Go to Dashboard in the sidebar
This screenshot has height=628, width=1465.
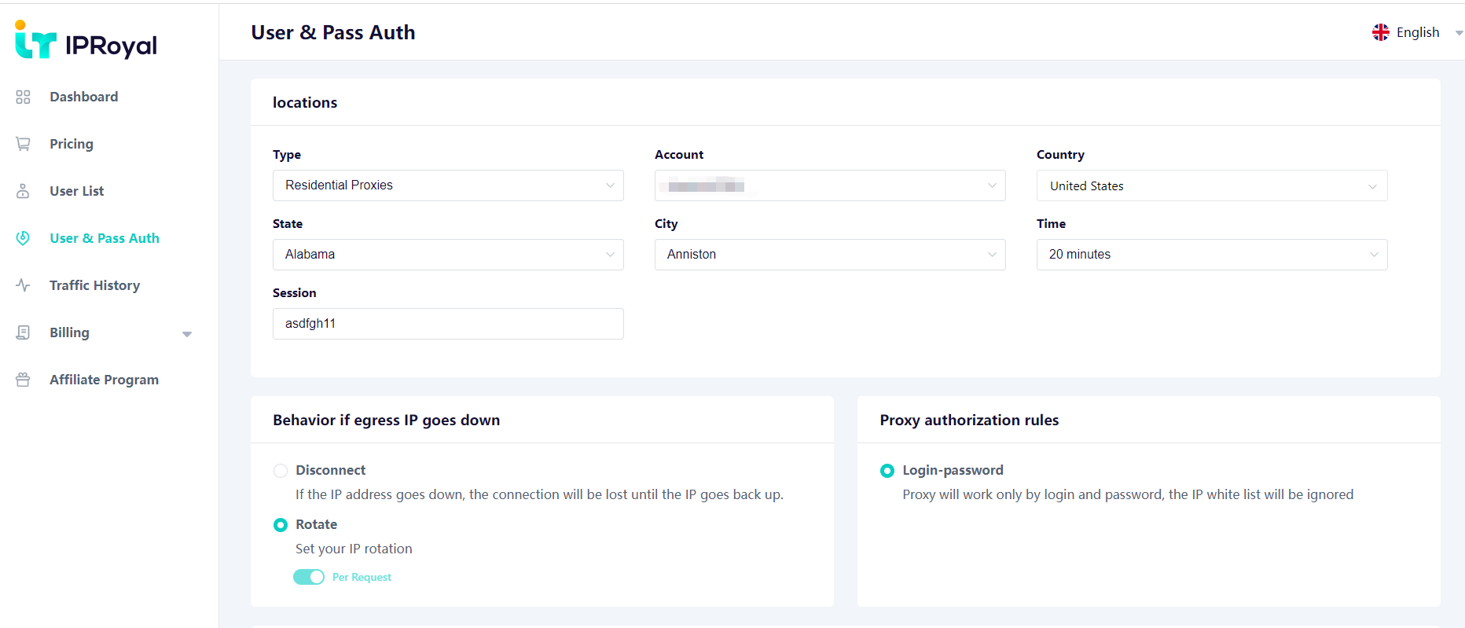click(x=83, y=97)
